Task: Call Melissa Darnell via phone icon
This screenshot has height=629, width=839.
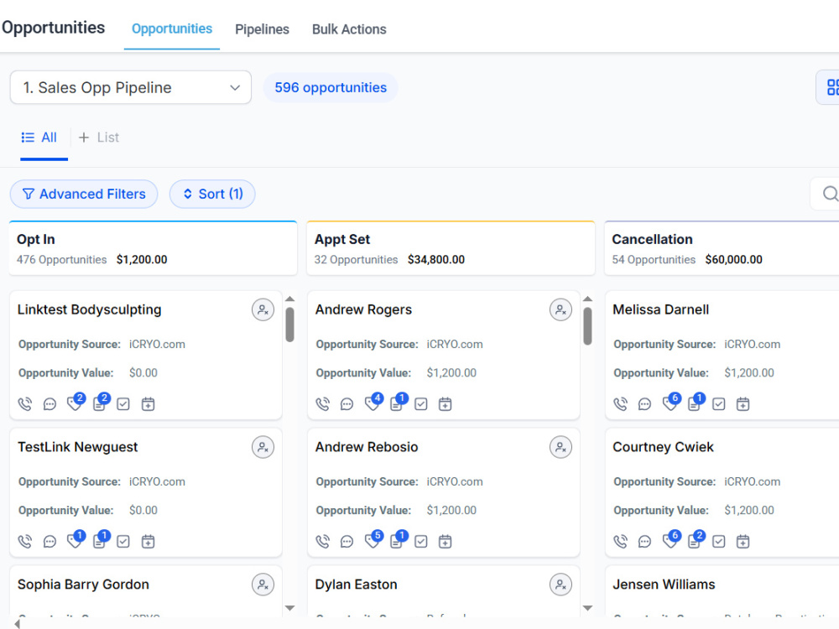Action: pyautogui.click(x=620, y=404)
